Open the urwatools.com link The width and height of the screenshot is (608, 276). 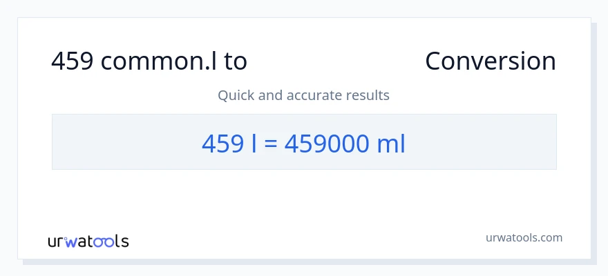point(524,237)
